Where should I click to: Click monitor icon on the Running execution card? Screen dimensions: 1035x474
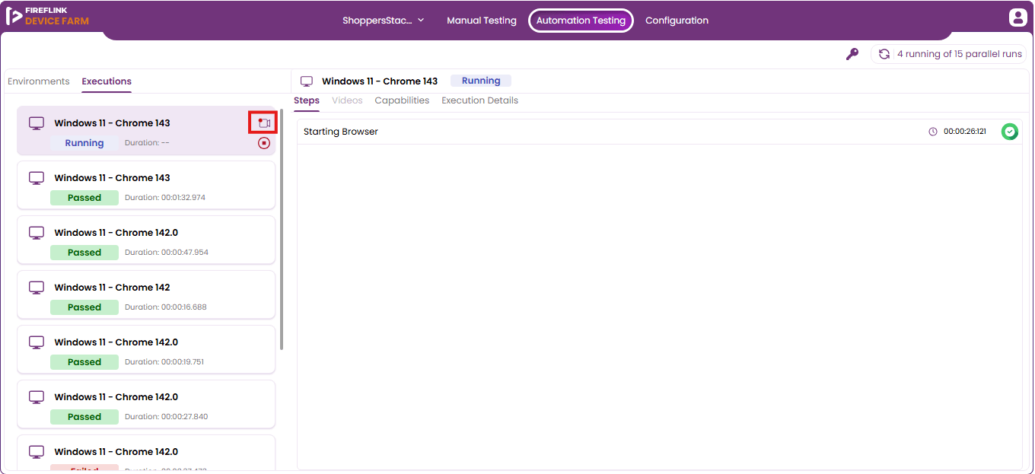pos(37,123)
